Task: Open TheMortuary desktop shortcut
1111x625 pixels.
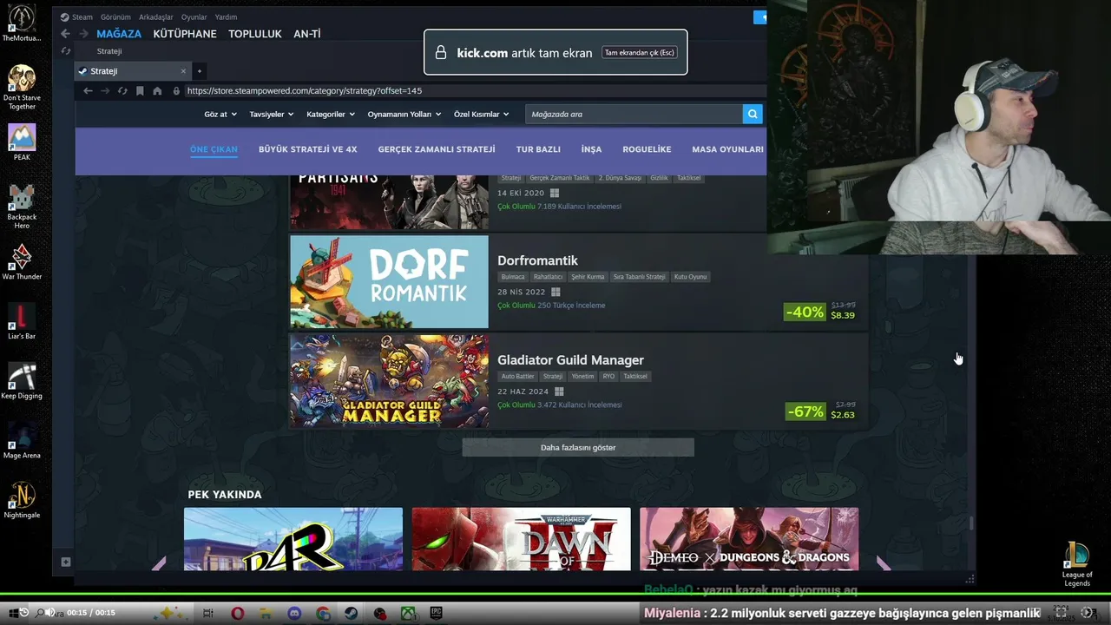Action: click(22, 23)
